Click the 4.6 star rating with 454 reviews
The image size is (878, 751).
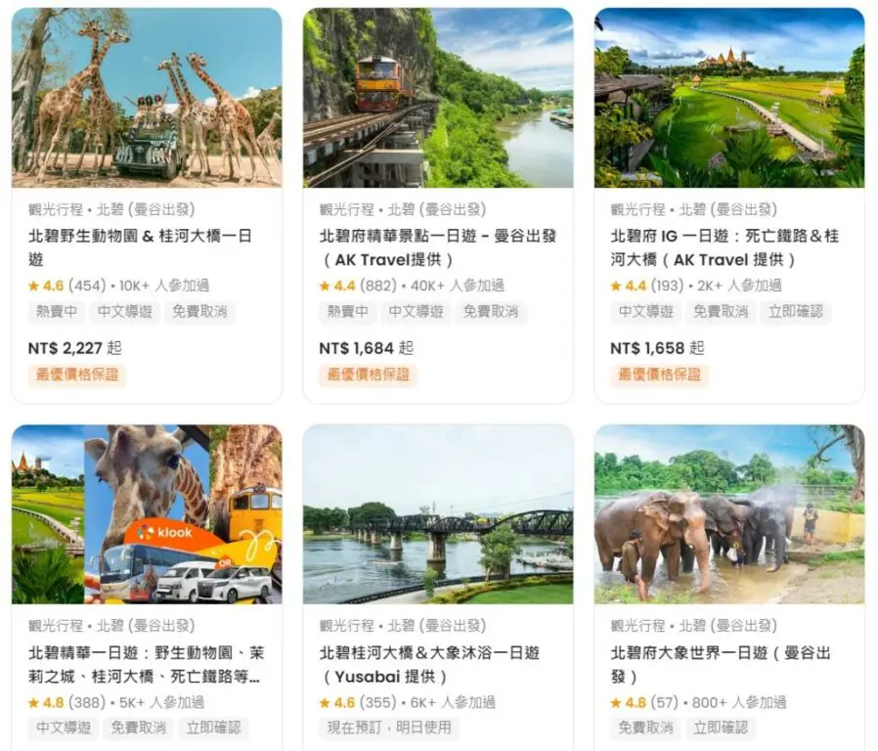pos(67,286)
